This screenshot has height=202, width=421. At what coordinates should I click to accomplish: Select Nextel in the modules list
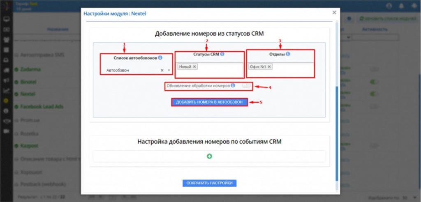click(x=28, y=94)
